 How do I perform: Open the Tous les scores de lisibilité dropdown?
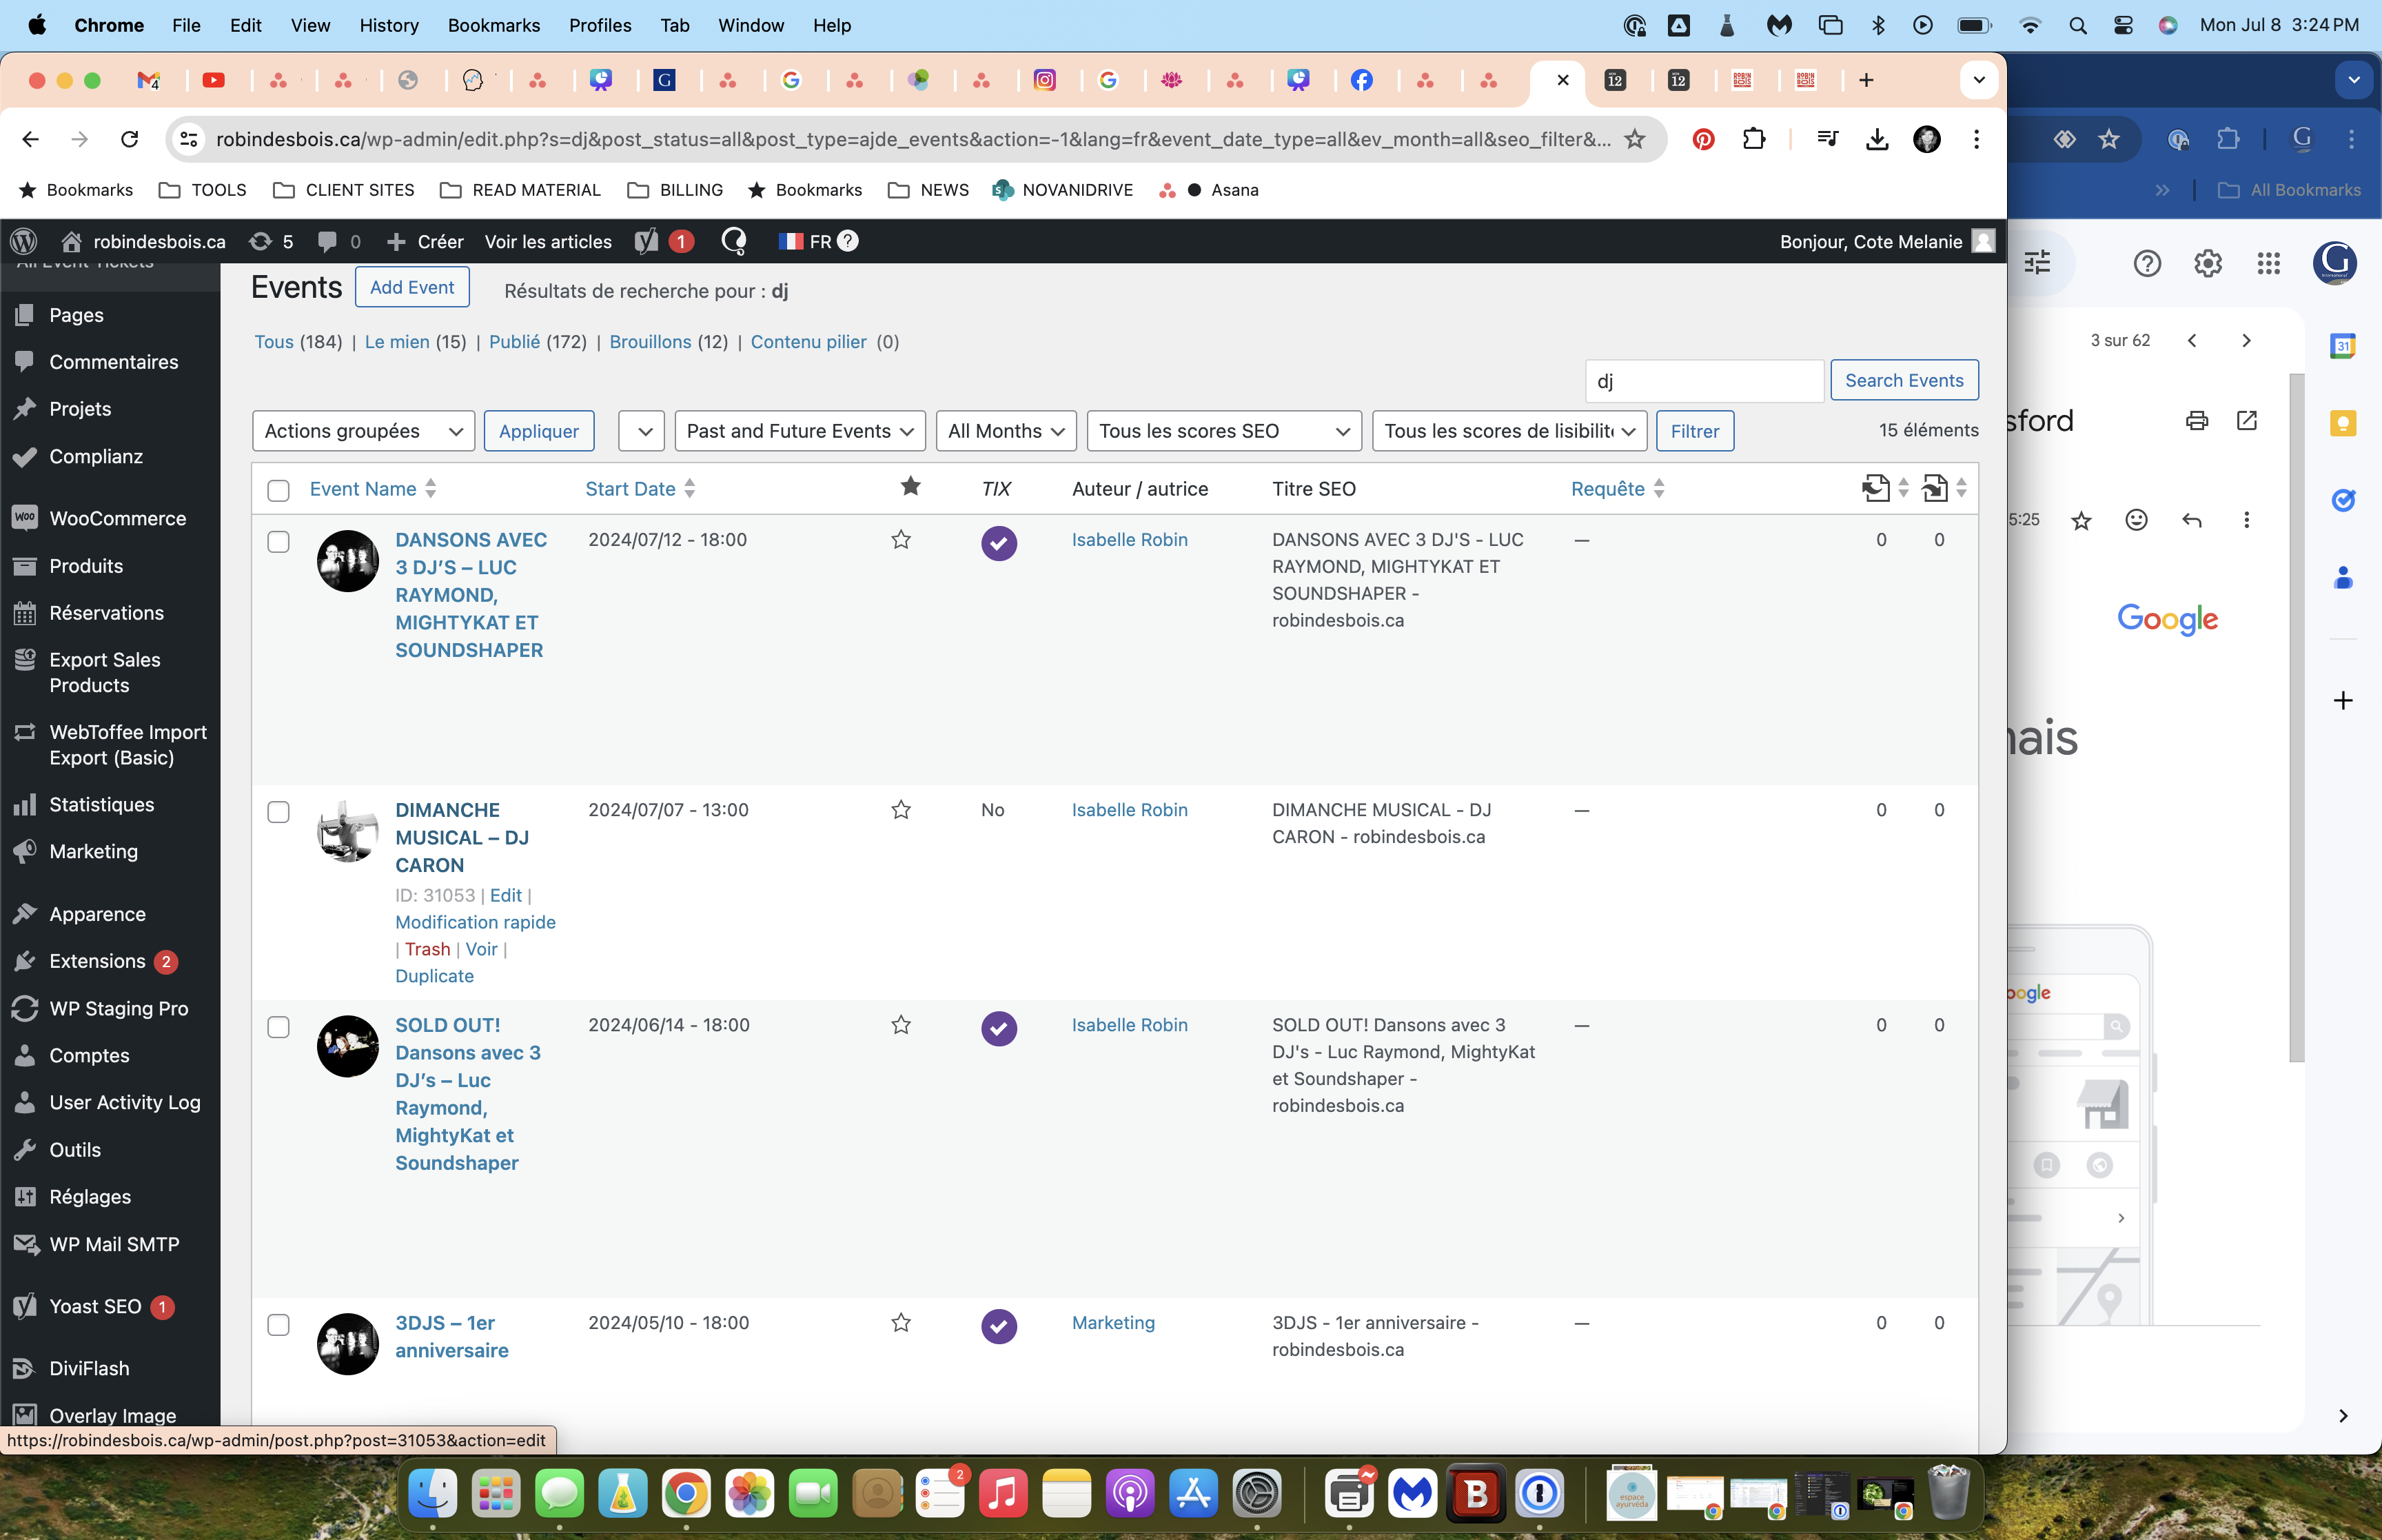(x=1509, y=431)
